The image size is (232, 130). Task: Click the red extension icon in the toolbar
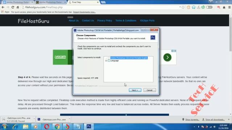click(219, 7)
